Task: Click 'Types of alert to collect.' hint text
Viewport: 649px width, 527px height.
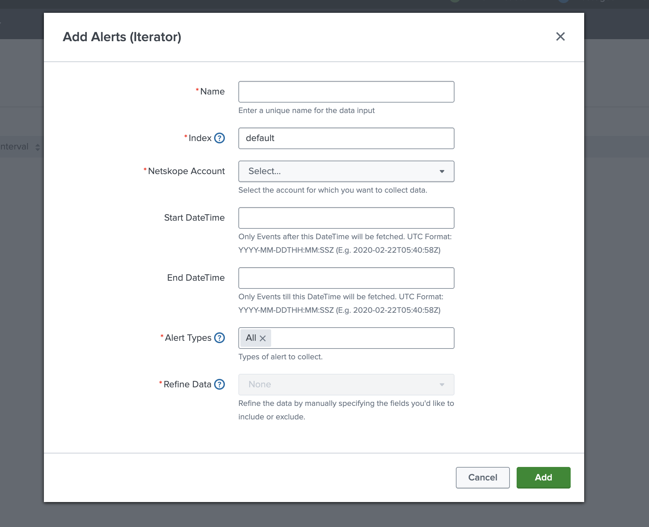Action: 280,357
